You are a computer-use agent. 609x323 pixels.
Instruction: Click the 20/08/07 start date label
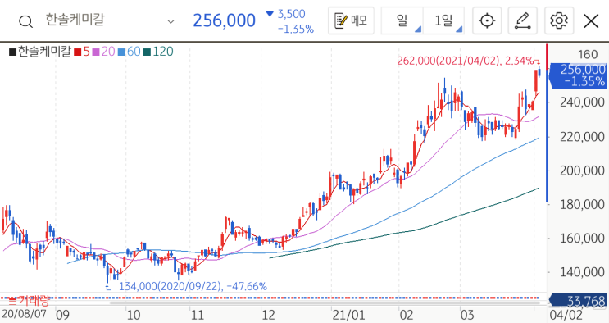click(24, 314)
